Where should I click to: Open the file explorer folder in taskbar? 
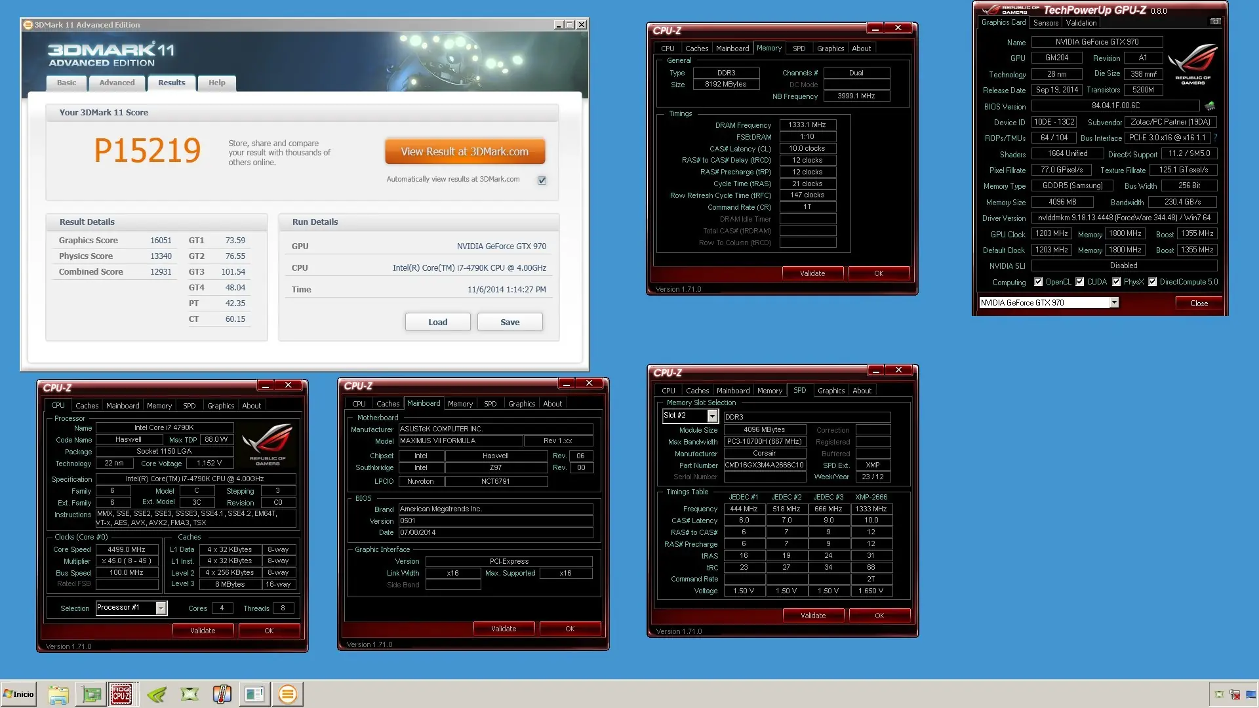58,694
